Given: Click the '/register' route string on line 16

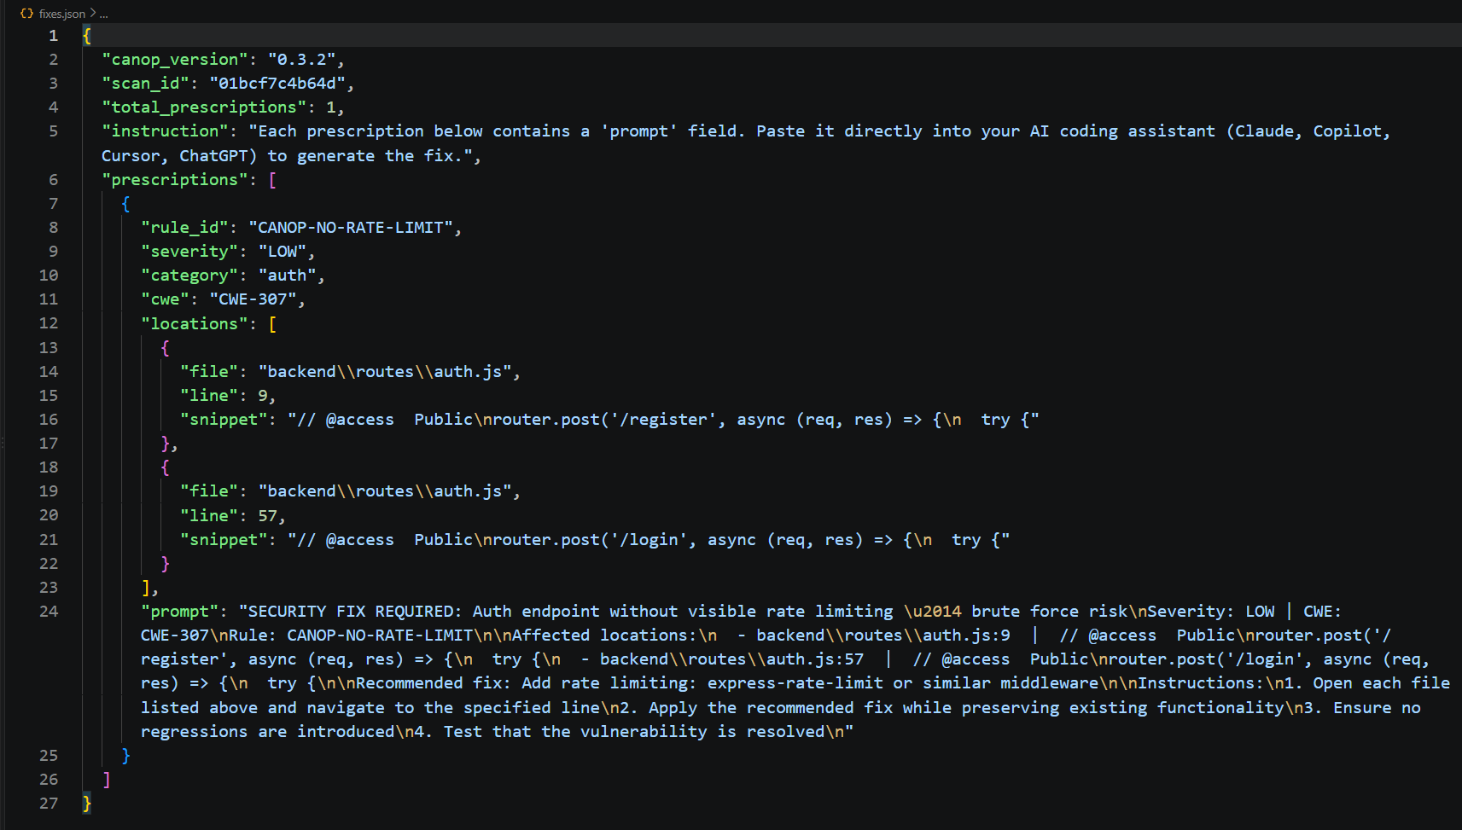Looking at the screenshot, I should pos(664,420).
